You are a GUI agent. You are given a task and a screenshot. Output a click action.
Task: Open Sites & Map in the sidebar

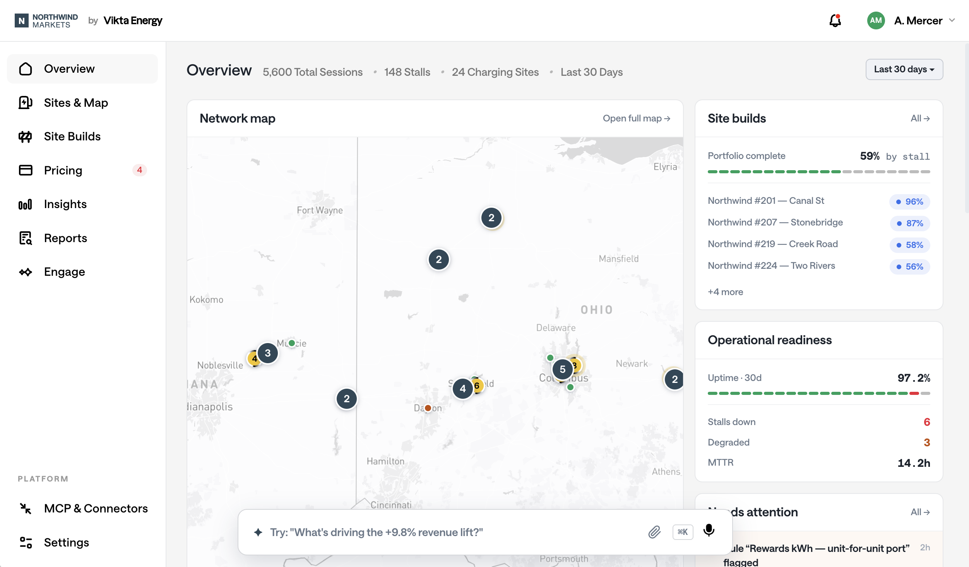coord(82,103)
